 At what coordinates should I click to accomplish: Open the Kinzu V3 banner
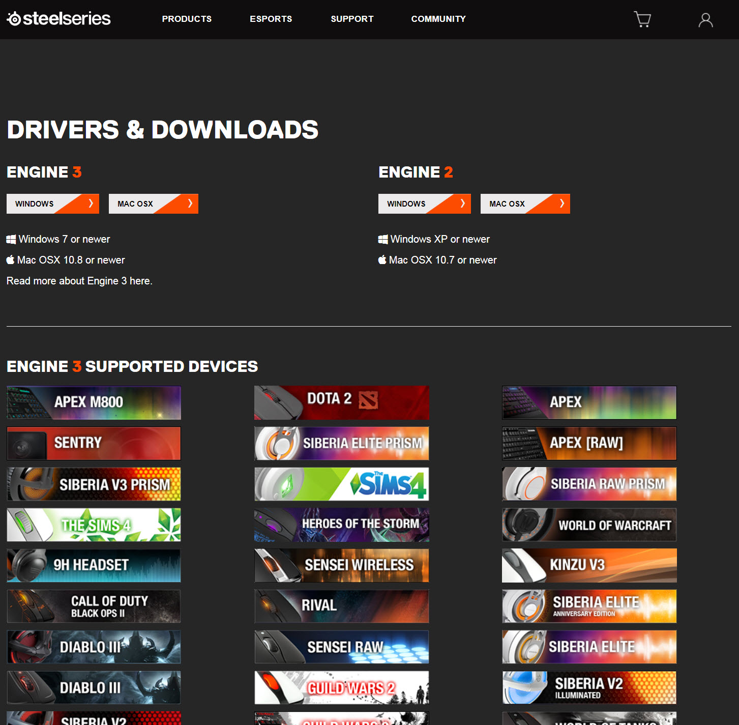(589, 565)
